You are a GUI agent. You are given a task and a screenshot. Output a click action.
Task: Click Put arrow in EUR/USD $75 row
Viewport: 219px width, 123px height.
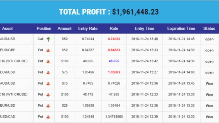point(48,72)
